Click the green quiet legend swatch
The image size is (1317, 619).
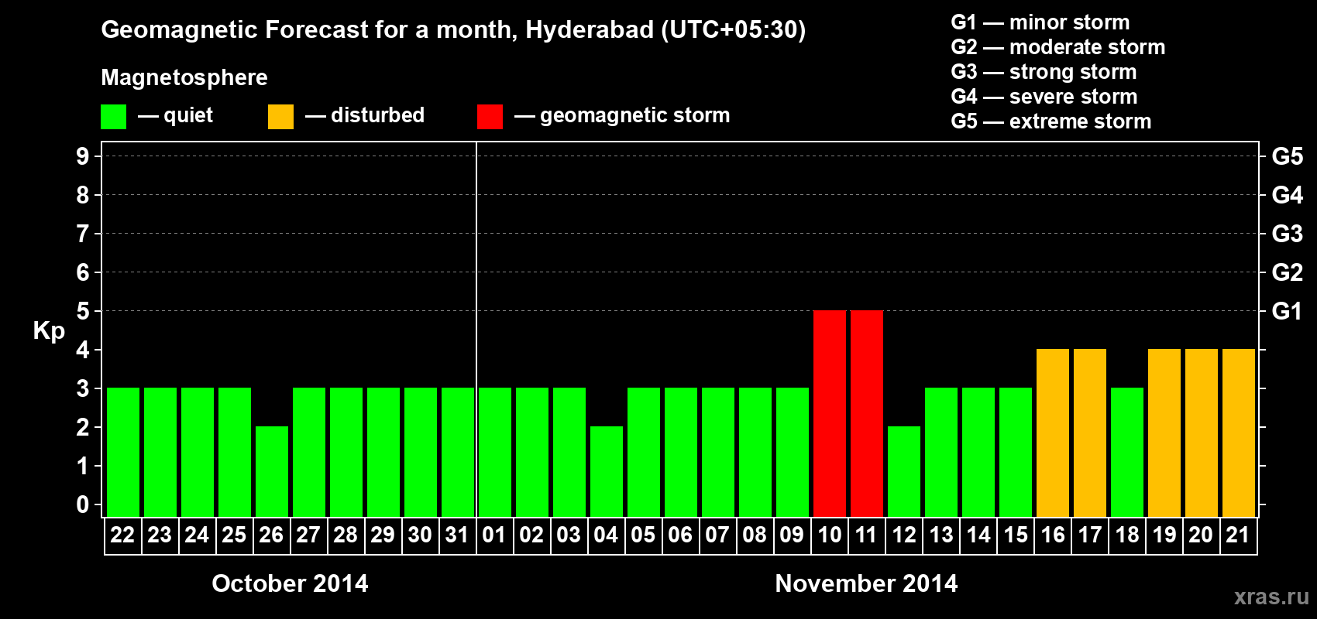pos(113,117)
